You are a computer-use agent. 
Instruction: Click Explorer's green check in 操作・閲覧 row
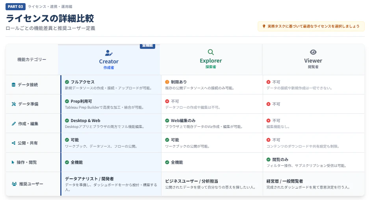pos(167,162)
